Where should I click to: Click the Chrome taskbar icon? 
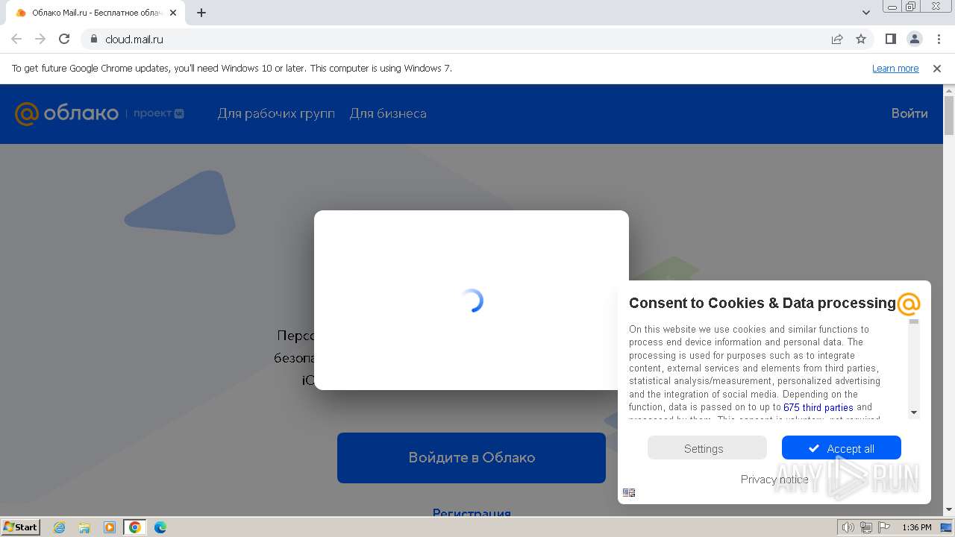[x=135, y=527]
